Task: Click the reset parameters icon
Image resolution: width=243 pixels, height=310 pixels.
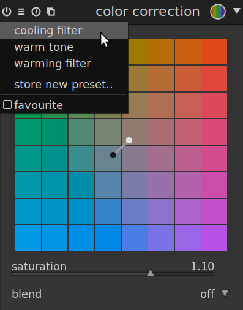Action: pos(36,12)
